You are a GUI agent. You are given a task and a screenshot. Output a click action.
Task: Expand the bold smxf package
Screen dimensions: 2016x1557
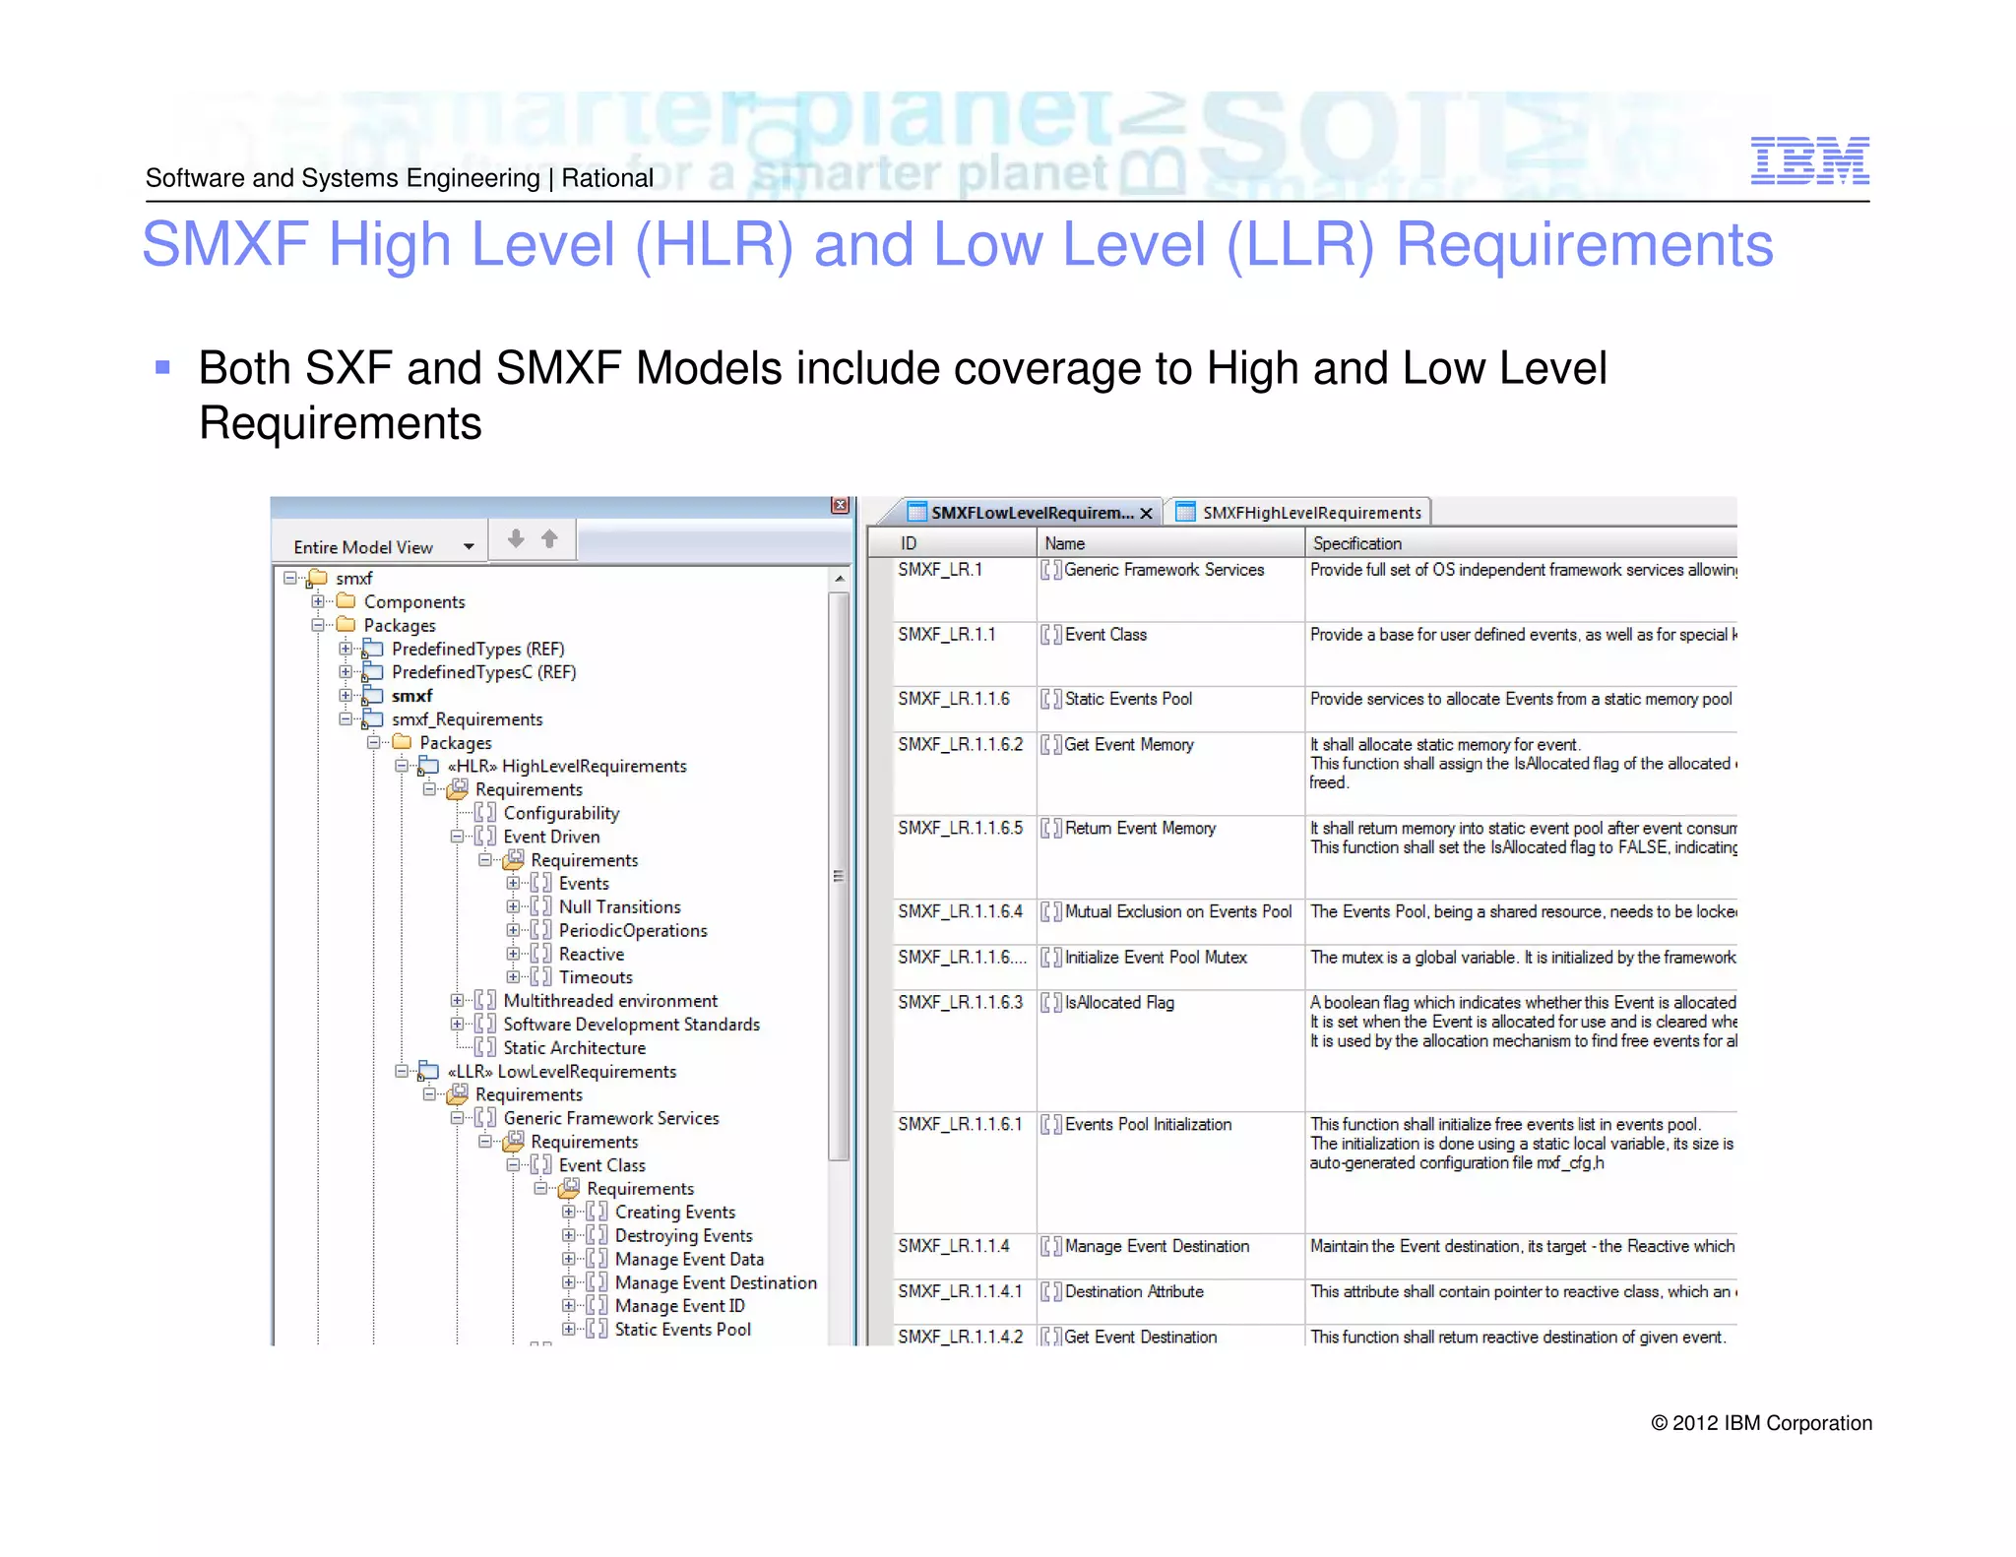click(x=346, y=696)
